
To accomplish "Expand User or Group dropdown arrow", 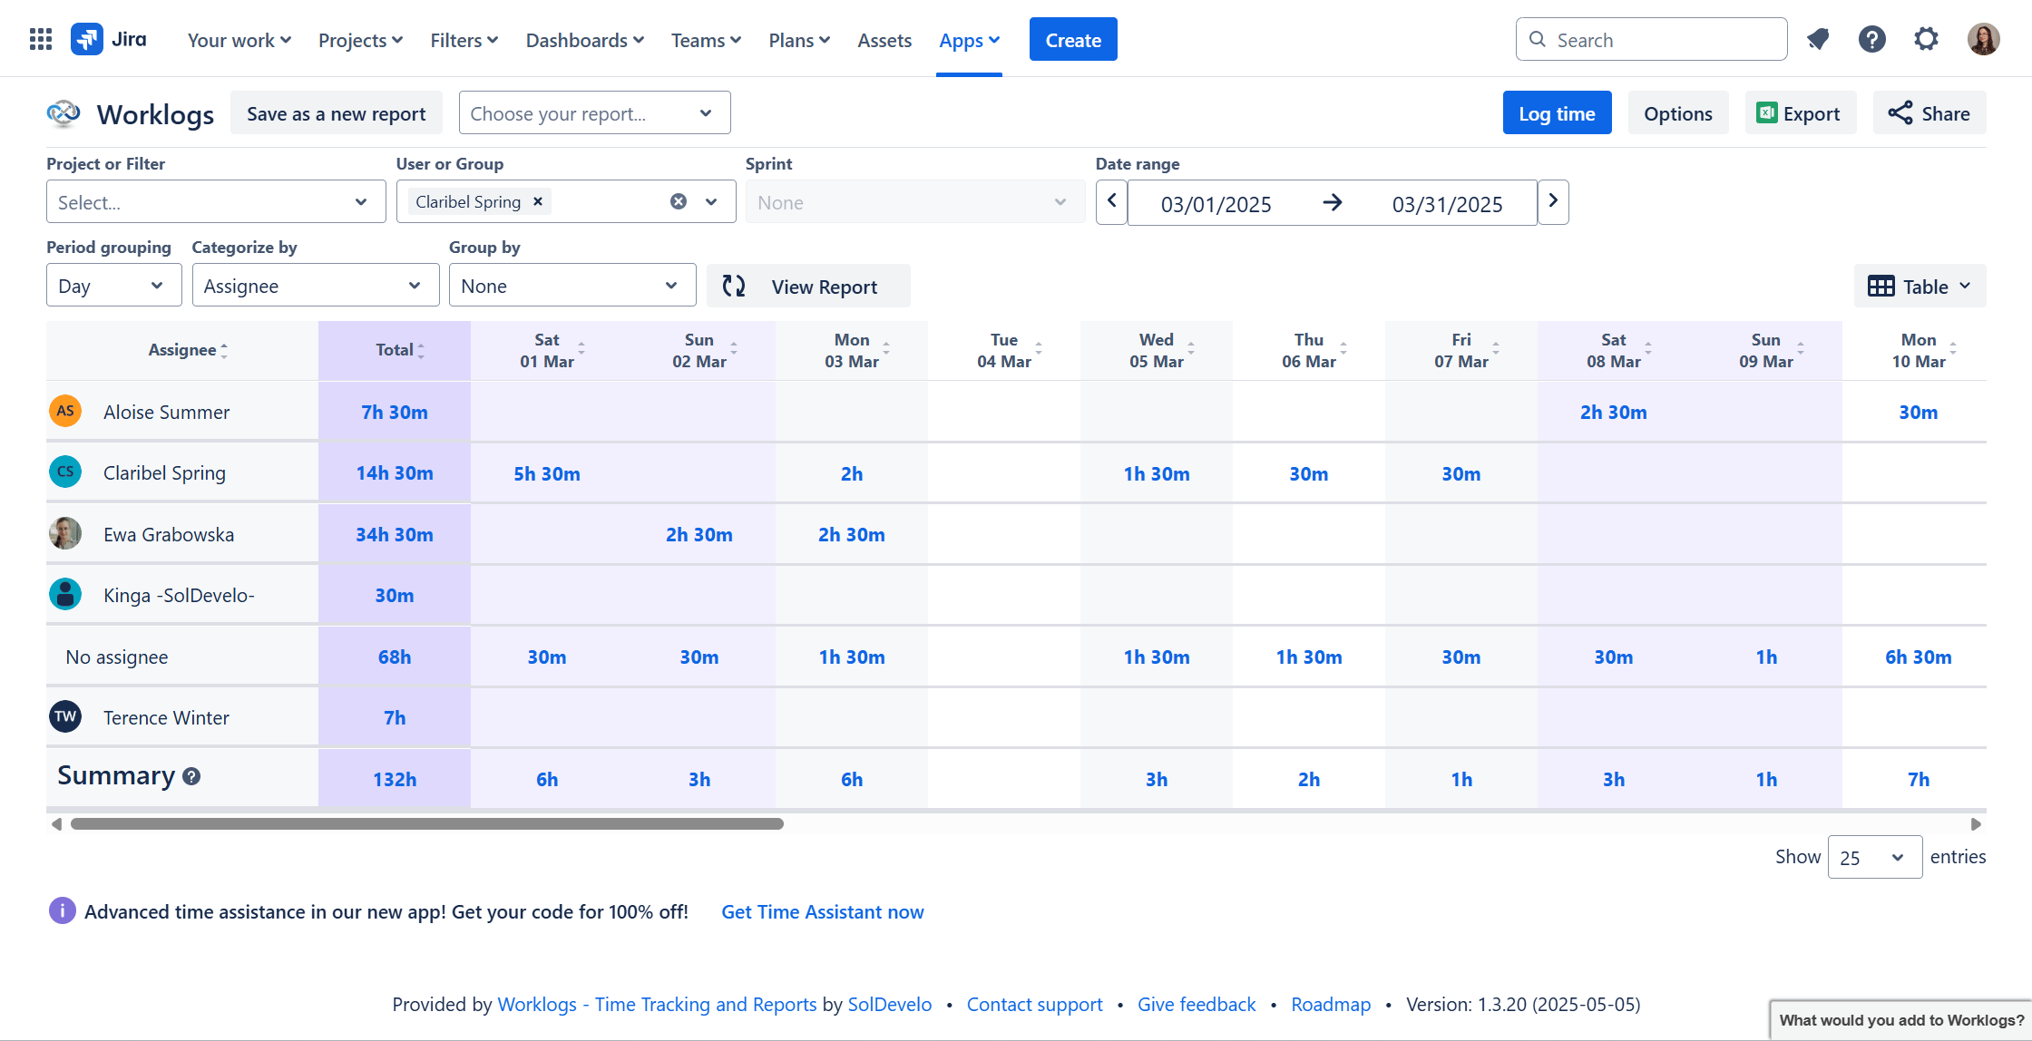I will point(712,201).
